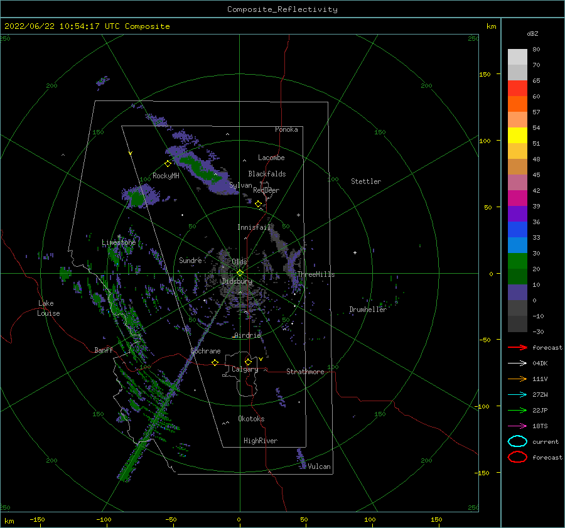Screen dimensions: 565x528
Task: Click the Airdrie town label
Action: (247, 335)
